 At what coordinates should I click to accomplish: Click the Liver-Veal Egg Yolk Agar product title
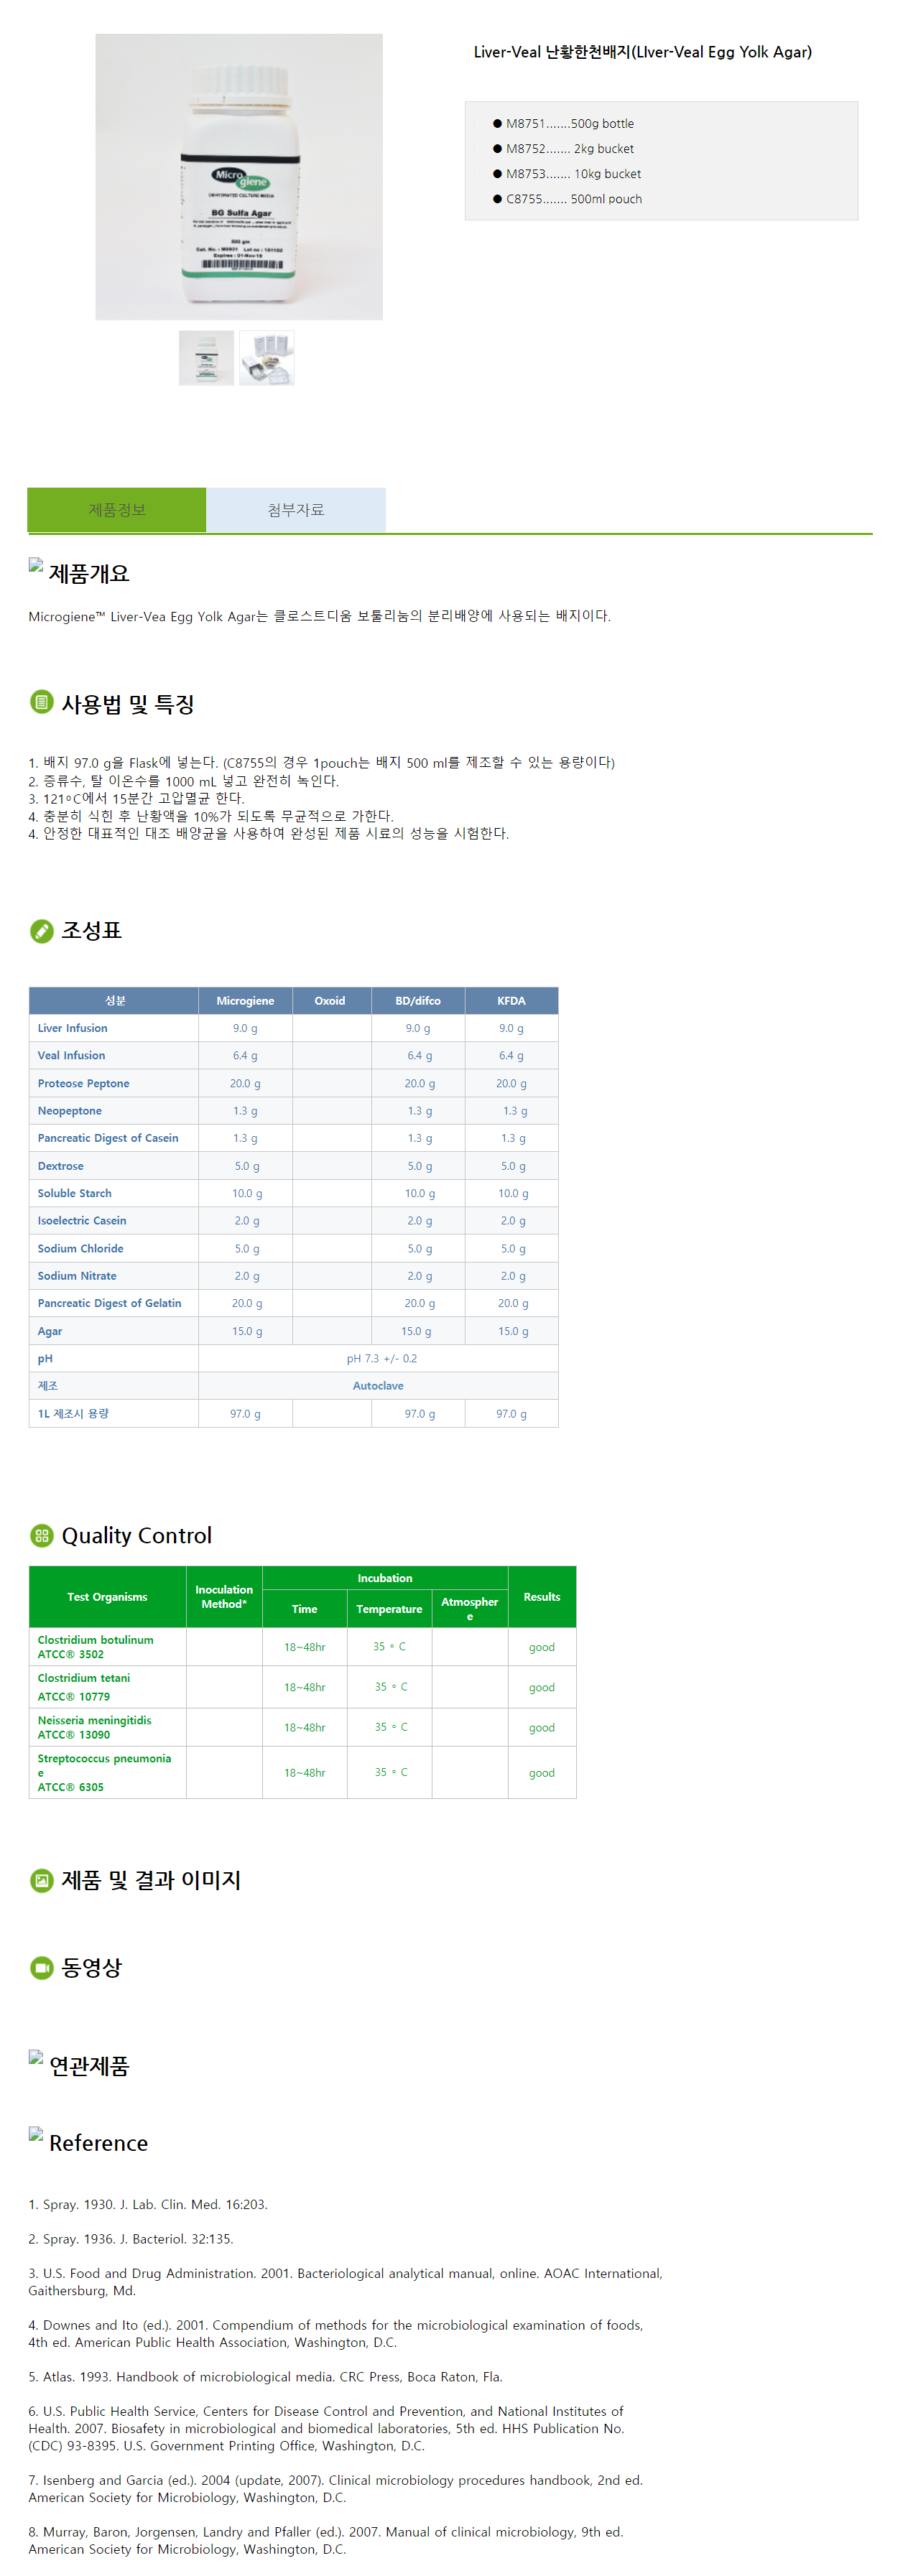(642, 52)
